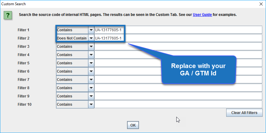Focus the Filter 9 text input
The image size is (266, 133).
178,96
